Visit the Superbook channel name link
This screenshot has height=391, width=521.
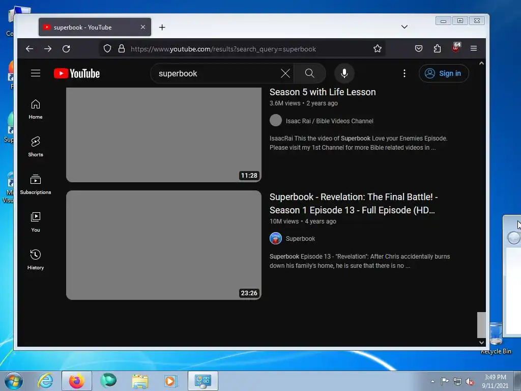coord(300,239)
